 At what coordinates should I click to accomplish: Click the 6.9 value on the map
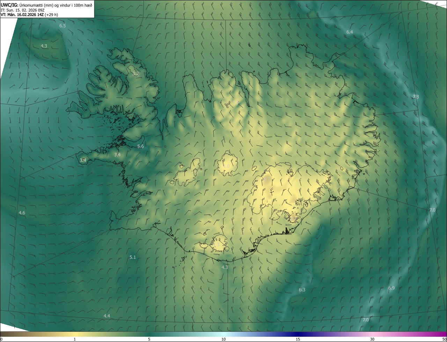click(x=391, y=288)
